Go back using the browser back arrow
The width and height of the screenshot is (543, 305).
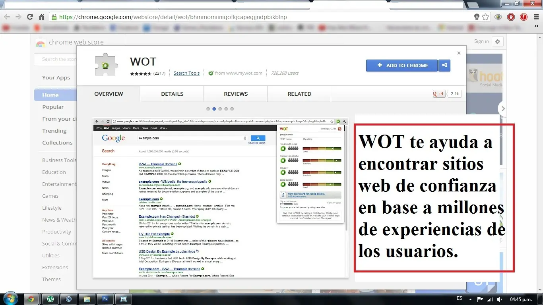point(7,17)
